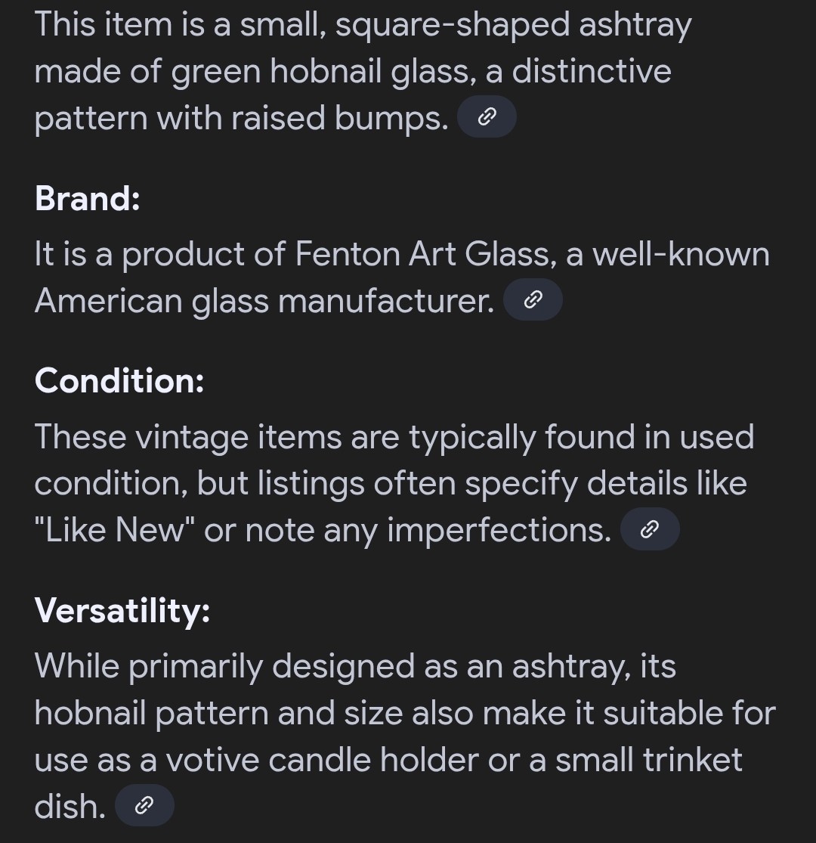Click the "Brand:" heading
The image size is (816, 843).
(x=88, y=198)
